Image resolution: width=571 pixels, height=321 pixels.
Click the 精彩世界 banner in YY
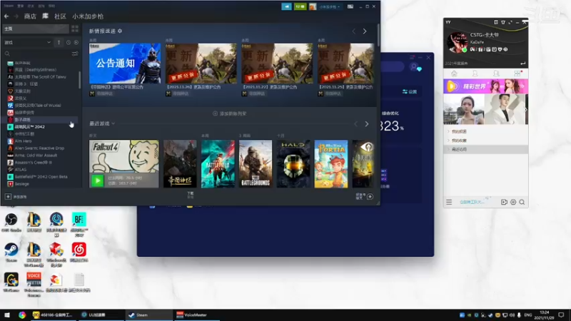pyautogui.click(x=485, y=86)
